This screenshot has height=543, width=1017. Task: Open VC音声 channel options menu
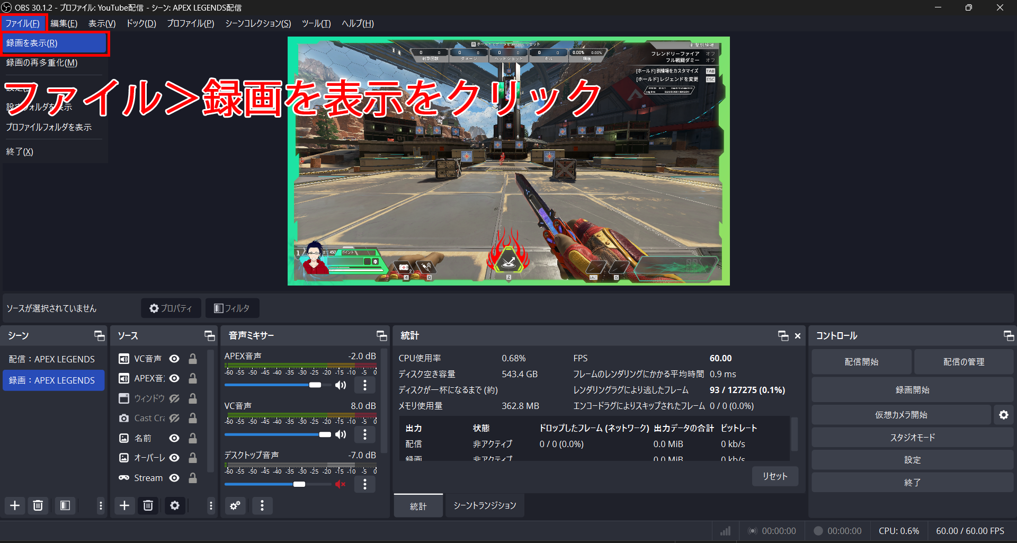coord(365,434)
